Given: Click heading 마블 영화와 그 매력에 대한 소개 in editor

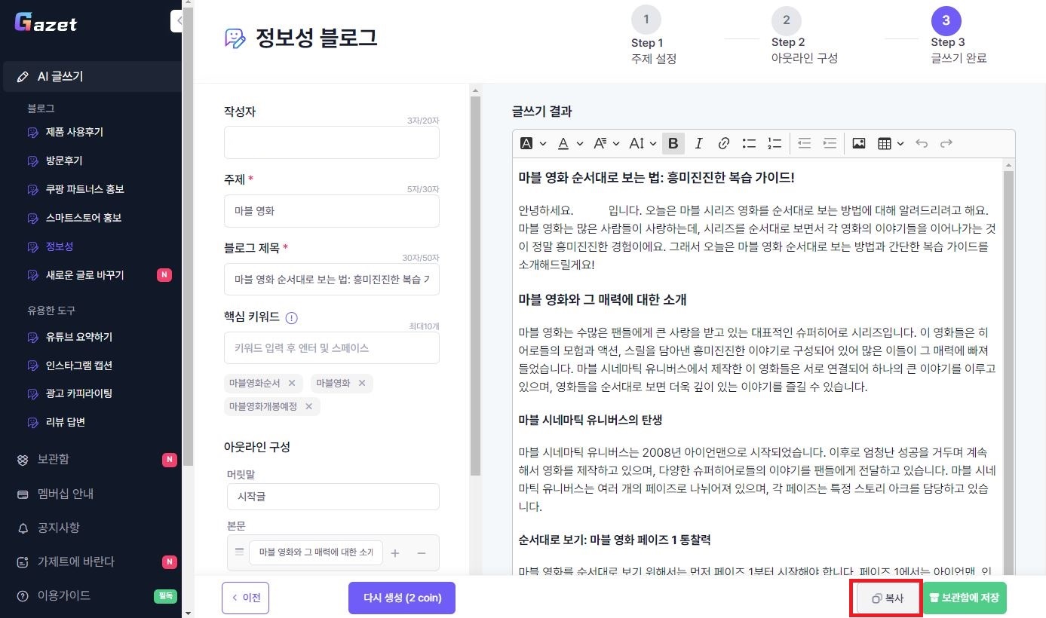Looking at the screenshot, I should [x=603, y=300].
